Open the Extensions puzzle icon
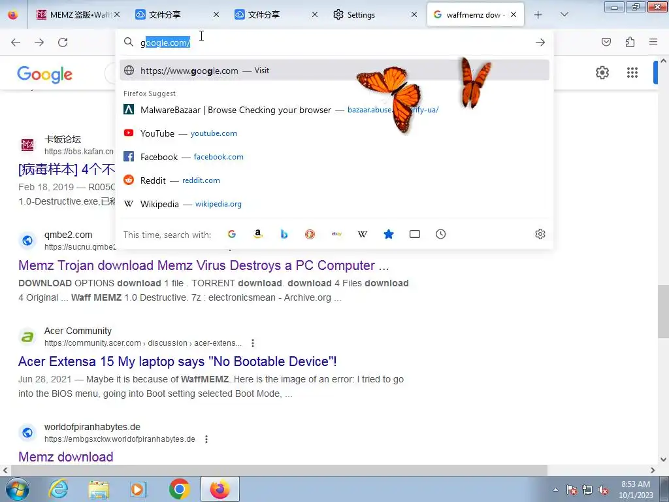The height and width of the screenshot is (502, 669). click(x=630, y=42)
